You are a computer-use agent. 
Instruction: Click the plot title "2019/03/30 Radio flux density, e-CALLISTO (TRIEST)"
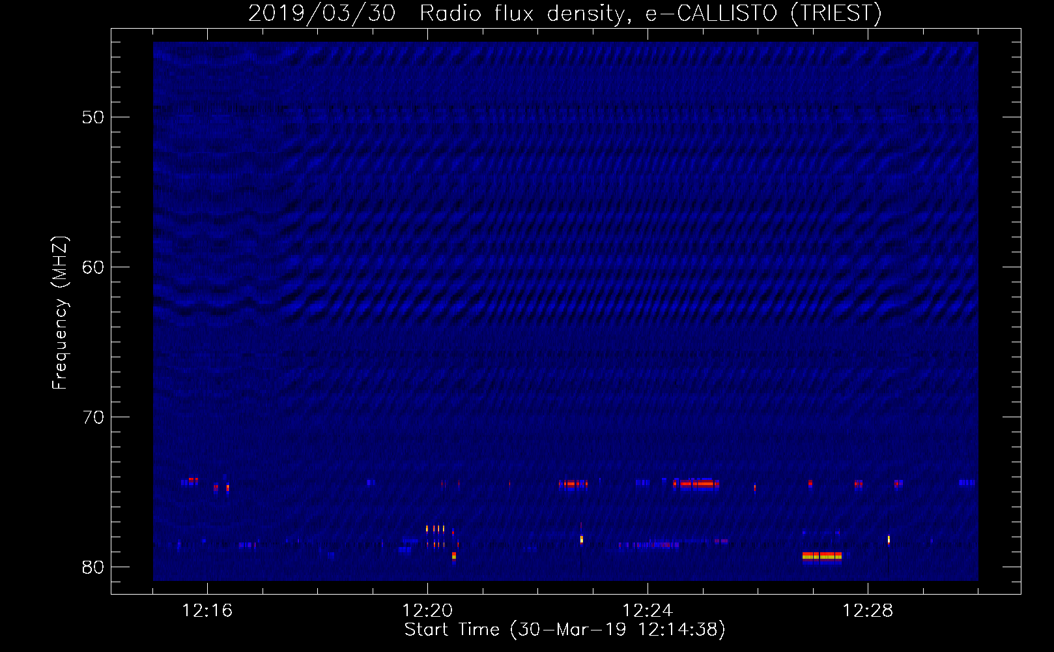(565, 13)
